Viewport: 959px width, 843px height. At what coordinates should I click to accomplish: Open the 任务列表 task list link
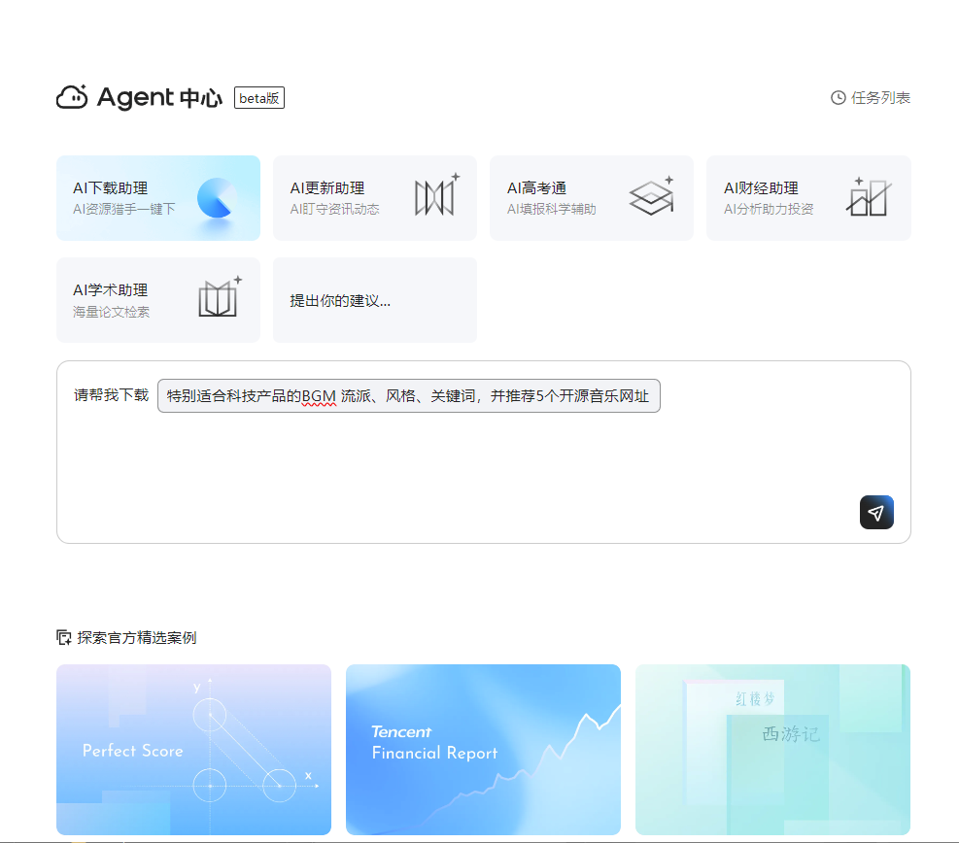click(x=880, y=98)
